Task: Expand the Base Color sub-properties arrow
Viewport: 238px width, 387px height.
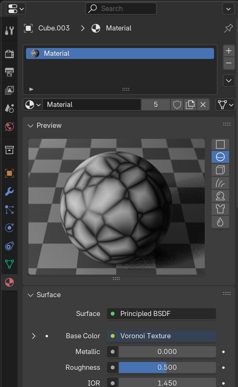Action: [34, 336]
